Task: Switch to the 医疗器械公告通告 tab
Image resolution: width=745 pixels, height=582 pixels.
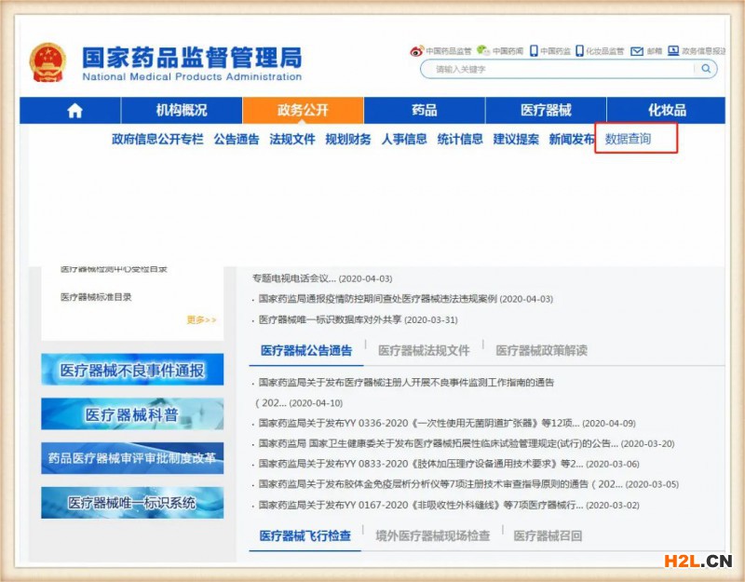Action: point(306,351)
